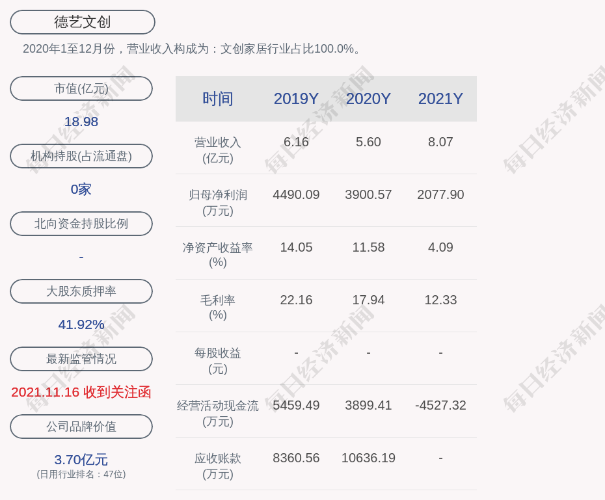This screenshot has height=500, width=605.
Task: Click the 经营活动现金流(万元) row label
Action: coord(218,414)
